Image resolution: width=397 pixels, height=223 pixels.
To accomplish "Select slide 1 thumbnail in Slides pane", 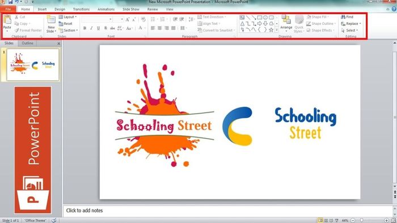I will tap(33, 65).
